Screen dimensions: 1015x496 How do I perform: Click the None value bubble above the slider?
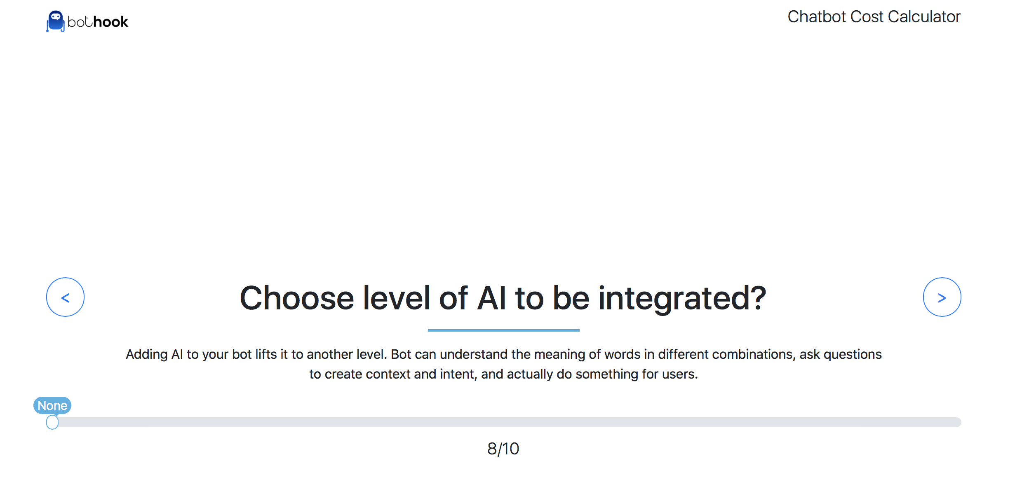coord(52,405)
